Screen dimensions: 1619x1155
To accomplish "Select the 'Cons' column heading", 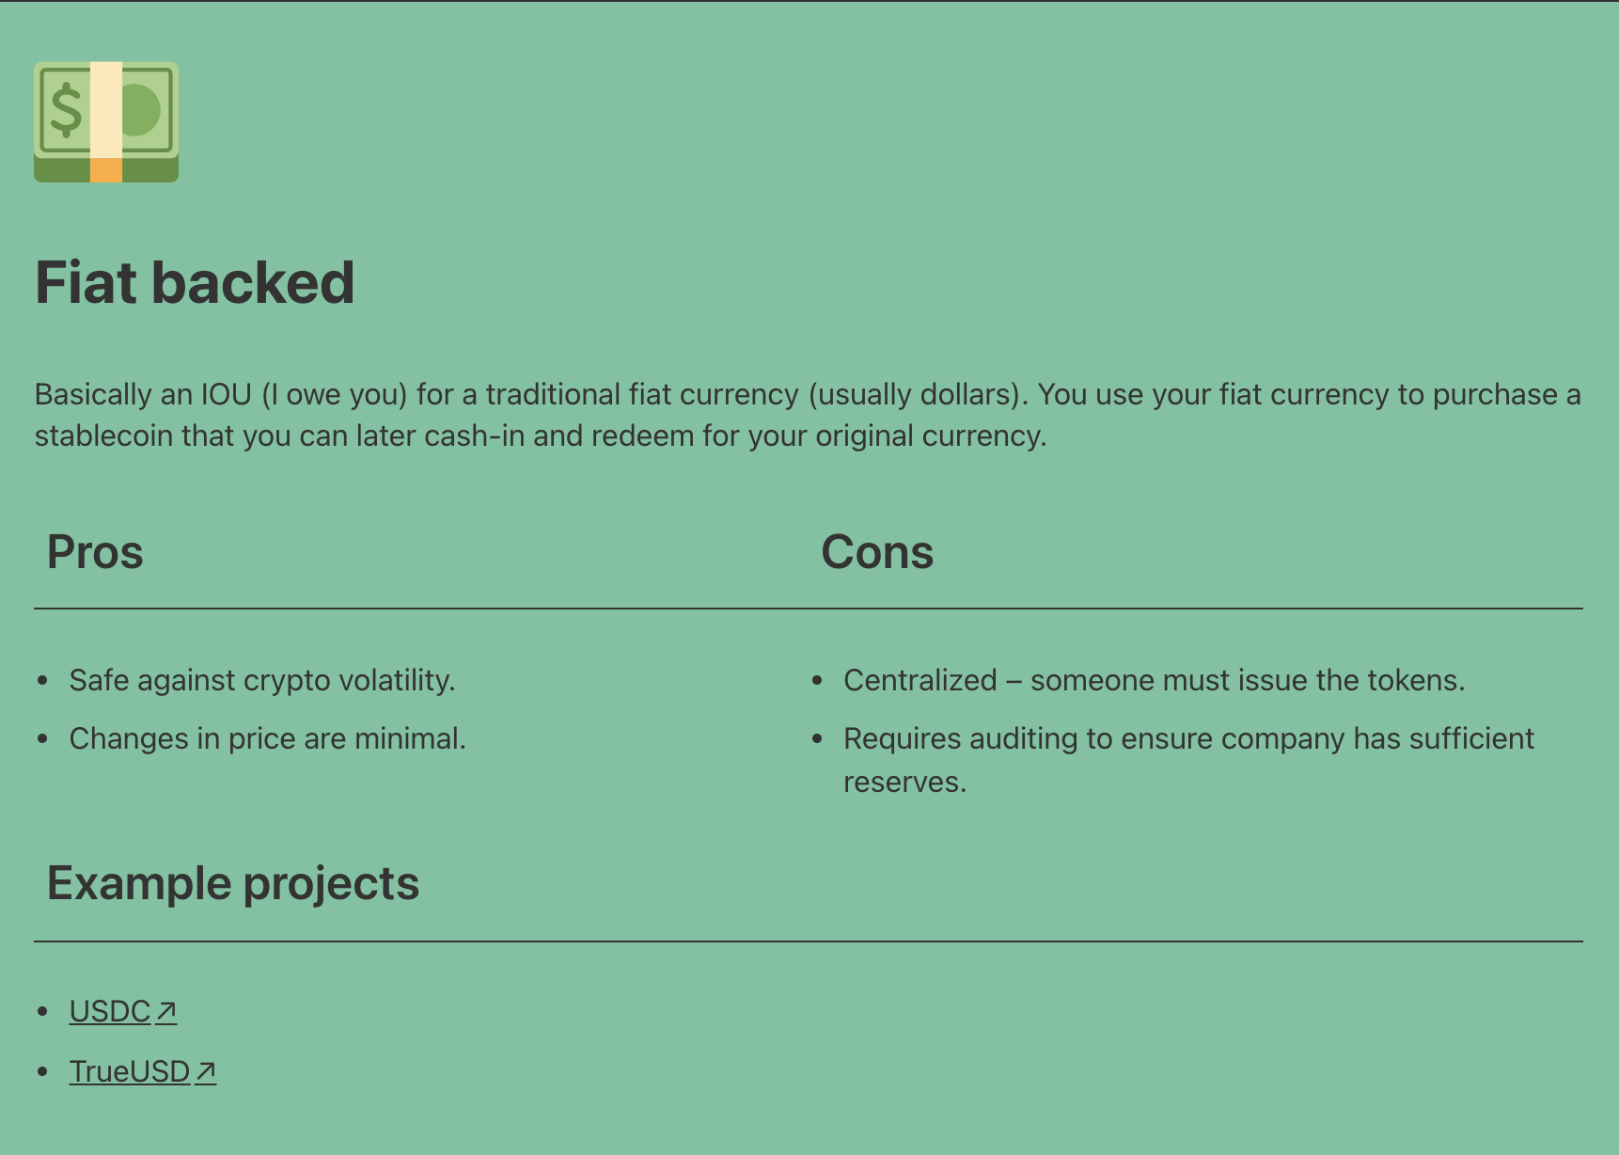I will [877, 552].
